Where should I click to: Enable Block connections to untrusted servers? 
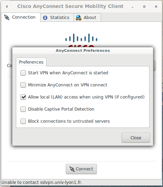[x=23, y=121]
